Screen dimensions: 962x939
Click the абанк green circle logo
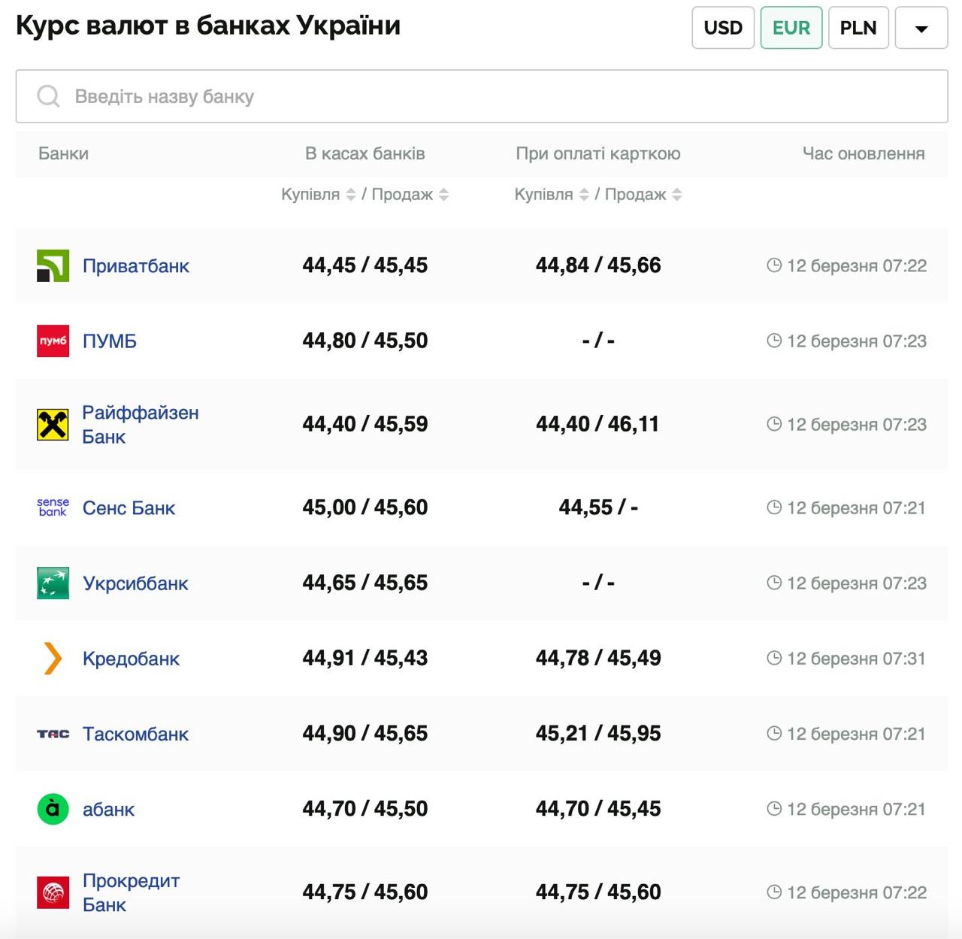(x=53, y=809)
